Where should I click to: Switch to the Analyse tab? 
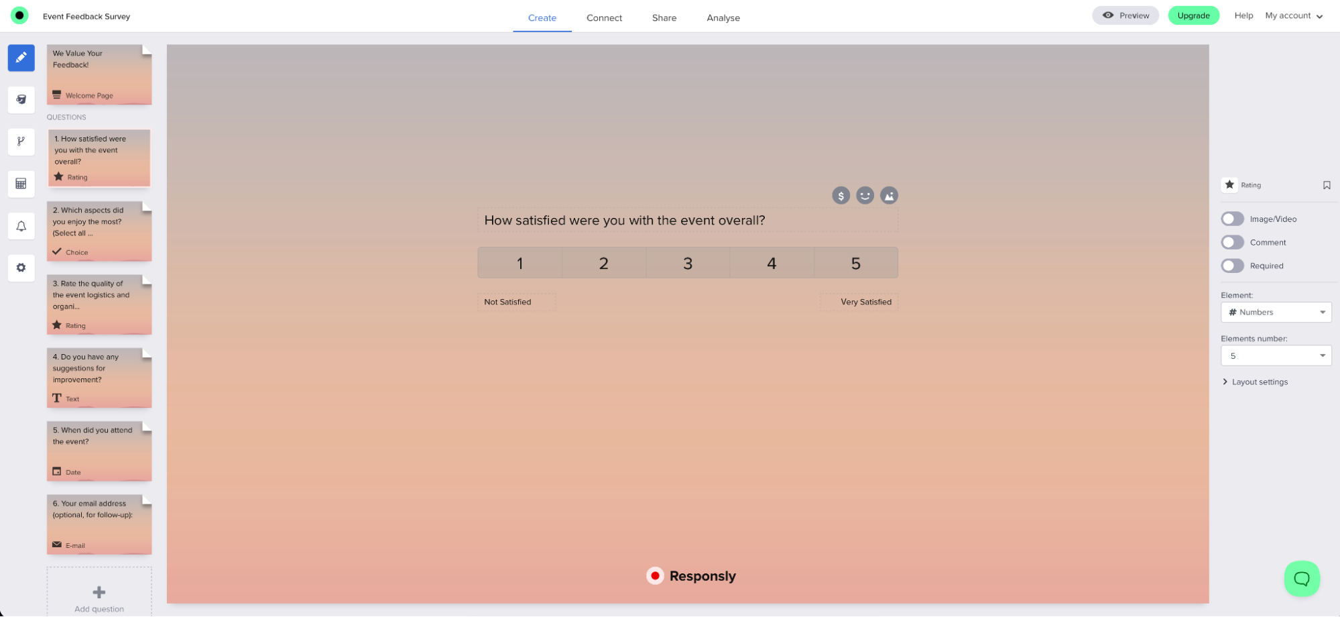pos(723,17)
